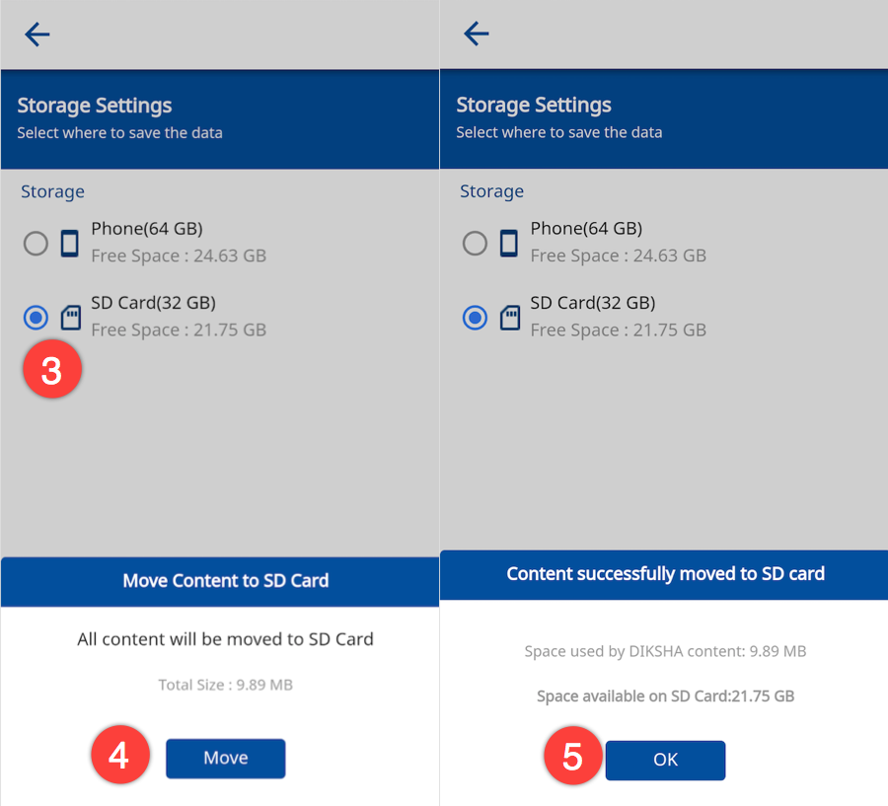Click the Storage Settings title on left screen
Image resolution: width=888 pixels, height=806 pixels.
[x=95, y=106]
